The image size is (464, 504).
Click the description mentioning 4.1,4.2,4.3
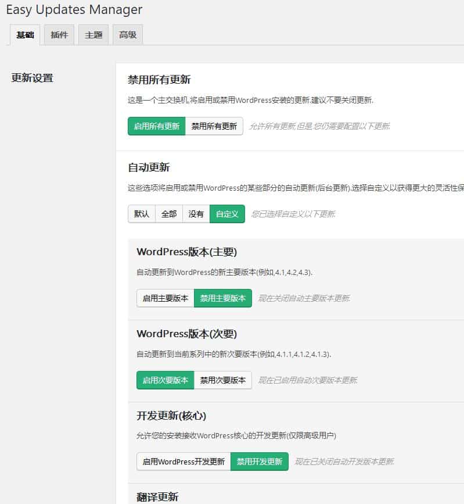tap(225, 272)
